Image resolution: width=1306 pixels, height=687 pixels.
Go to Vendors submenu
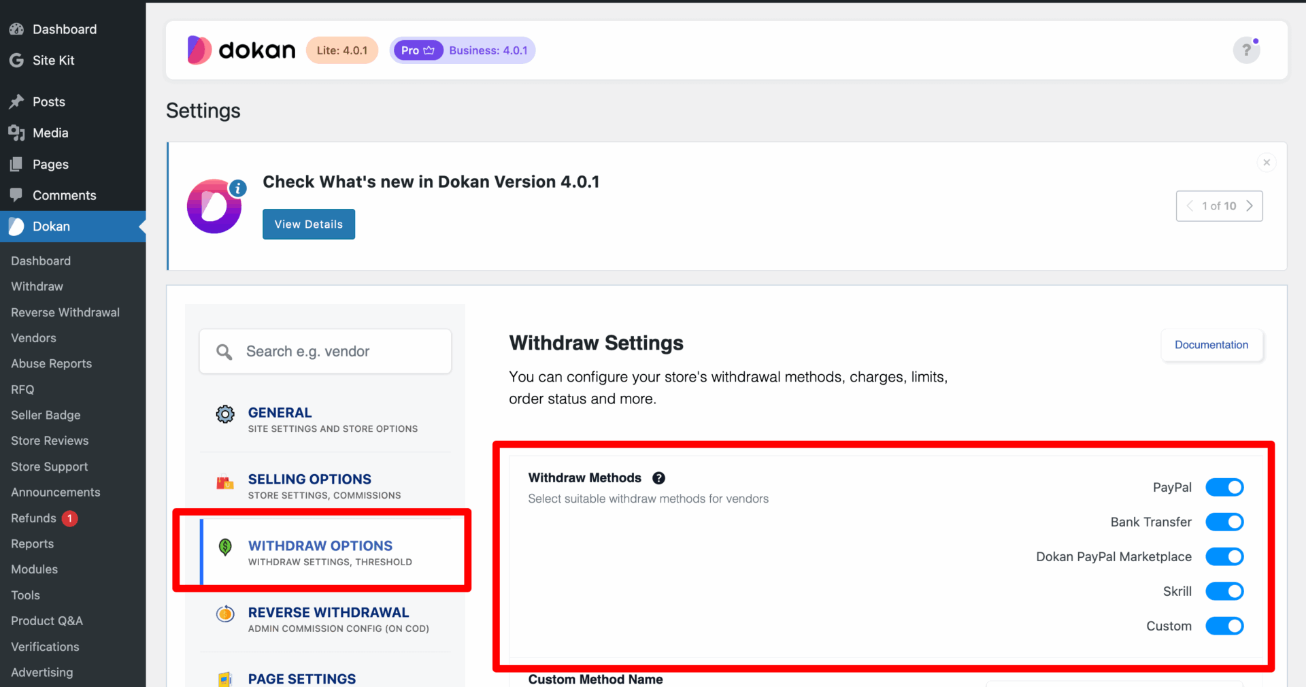[x=33, y=338]
